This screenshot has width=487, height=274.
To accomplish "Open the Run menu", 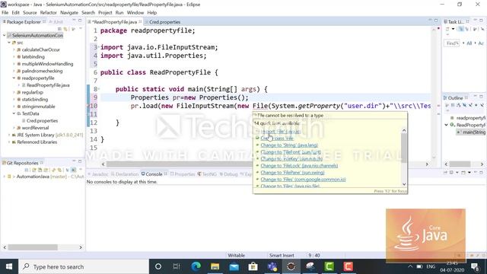I will tap(119, 13).
